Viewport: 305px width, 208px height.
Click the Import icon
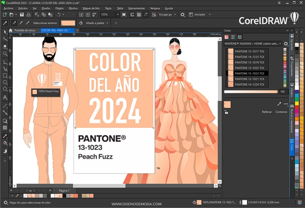(x=81, y=15)
